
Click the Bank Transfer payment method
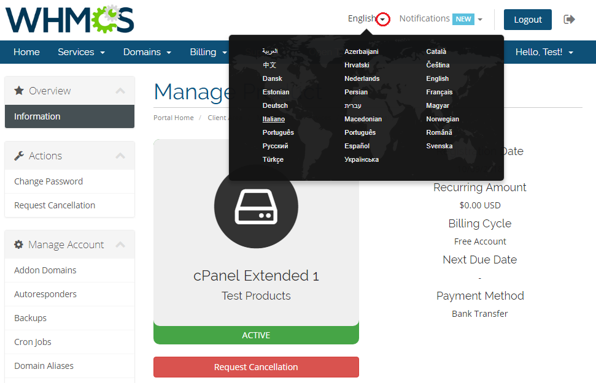[x=480, y=314]
